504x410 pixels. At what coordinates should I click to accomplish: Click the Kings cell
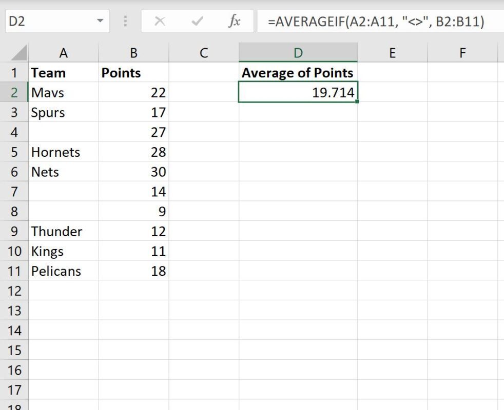coord(63,251)
